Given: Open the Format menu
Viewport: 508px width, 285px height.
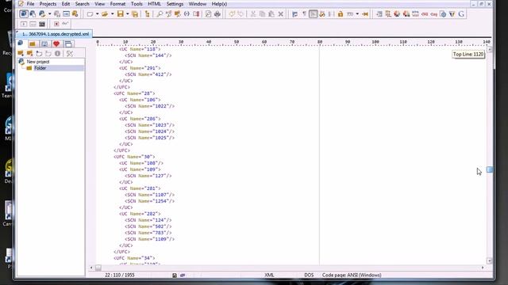Looking at the screenshot, I should point(117,4).
